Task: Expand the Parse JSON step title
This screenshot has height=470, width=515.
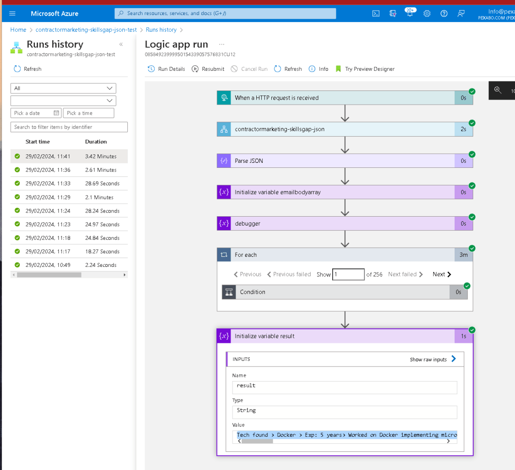Action: click(x=249, y=161)
